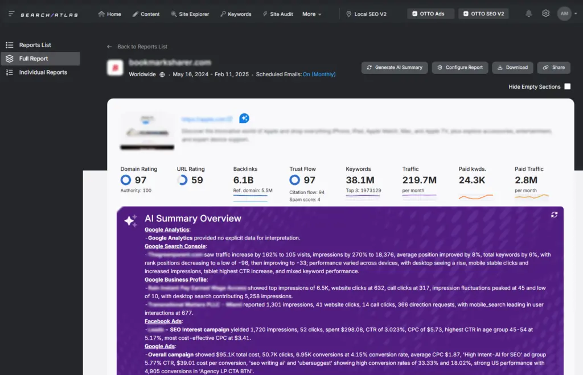Image resolution: width=583 pixels, height=375 pixels.
Task: Click the OTTO Ads button
Action: click(430, 14)
